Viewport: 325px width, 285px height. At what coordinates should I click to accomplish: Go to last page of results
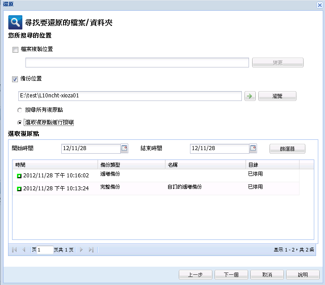[91, 250]
